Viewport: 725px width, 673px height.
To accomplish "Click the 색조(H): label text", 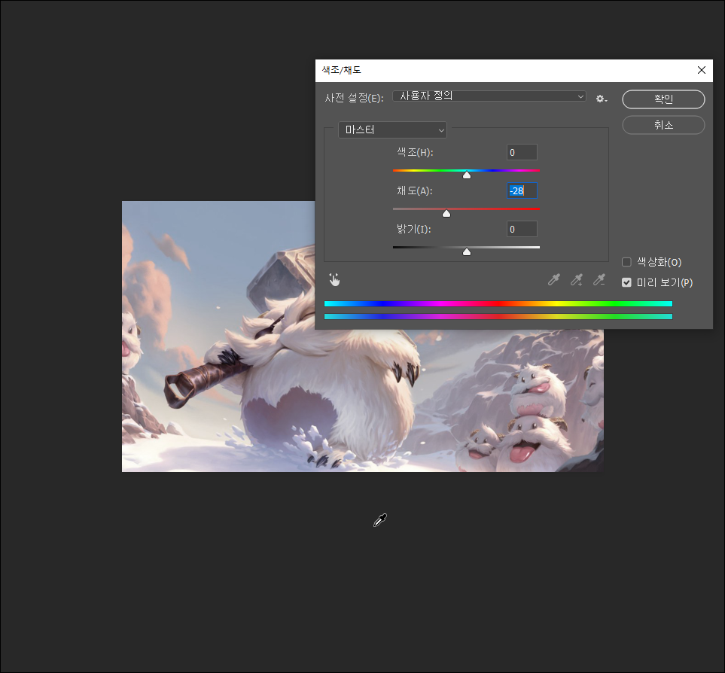I will tap(415, 152).
